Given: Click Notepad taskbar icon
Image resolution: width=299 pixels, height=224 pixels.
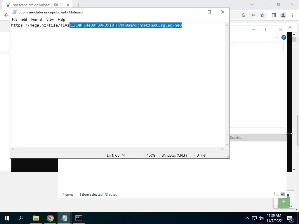Looking at the screenshot, I should [x=64, y=218].
